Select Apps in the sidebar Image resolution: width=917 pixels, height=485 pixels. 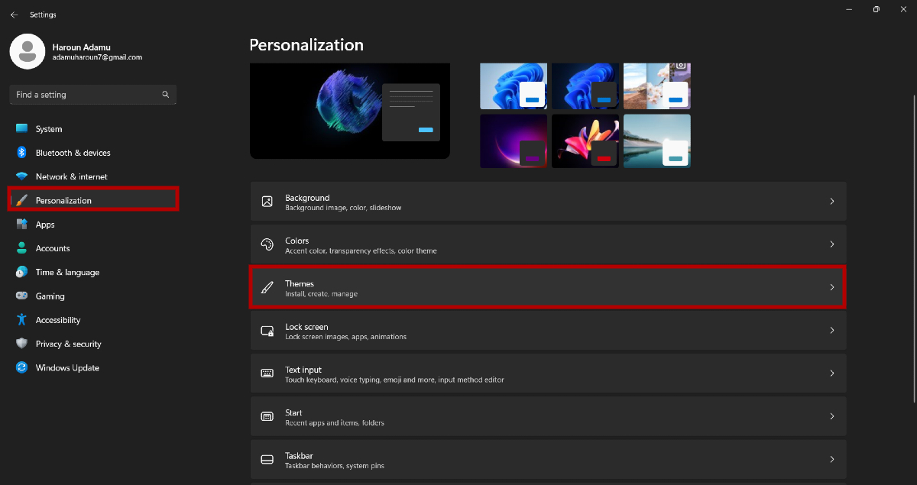click(93, 225)
